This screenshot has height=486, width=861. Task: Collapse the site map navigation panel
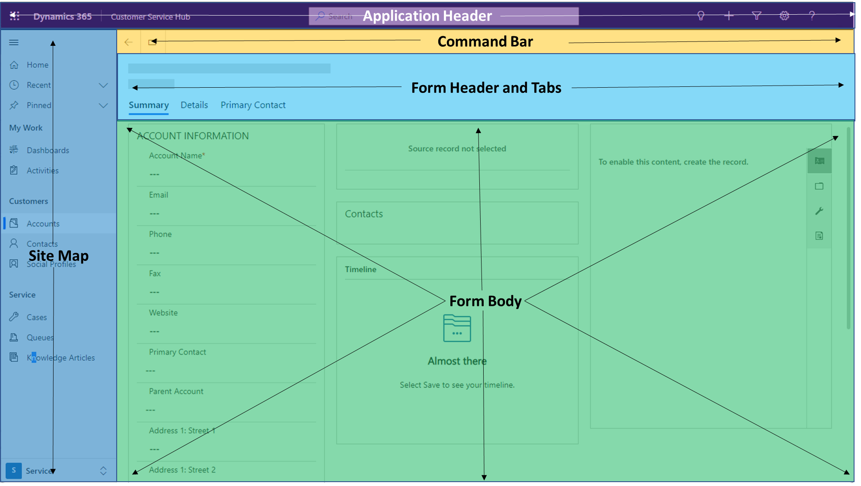pos(13,41)
